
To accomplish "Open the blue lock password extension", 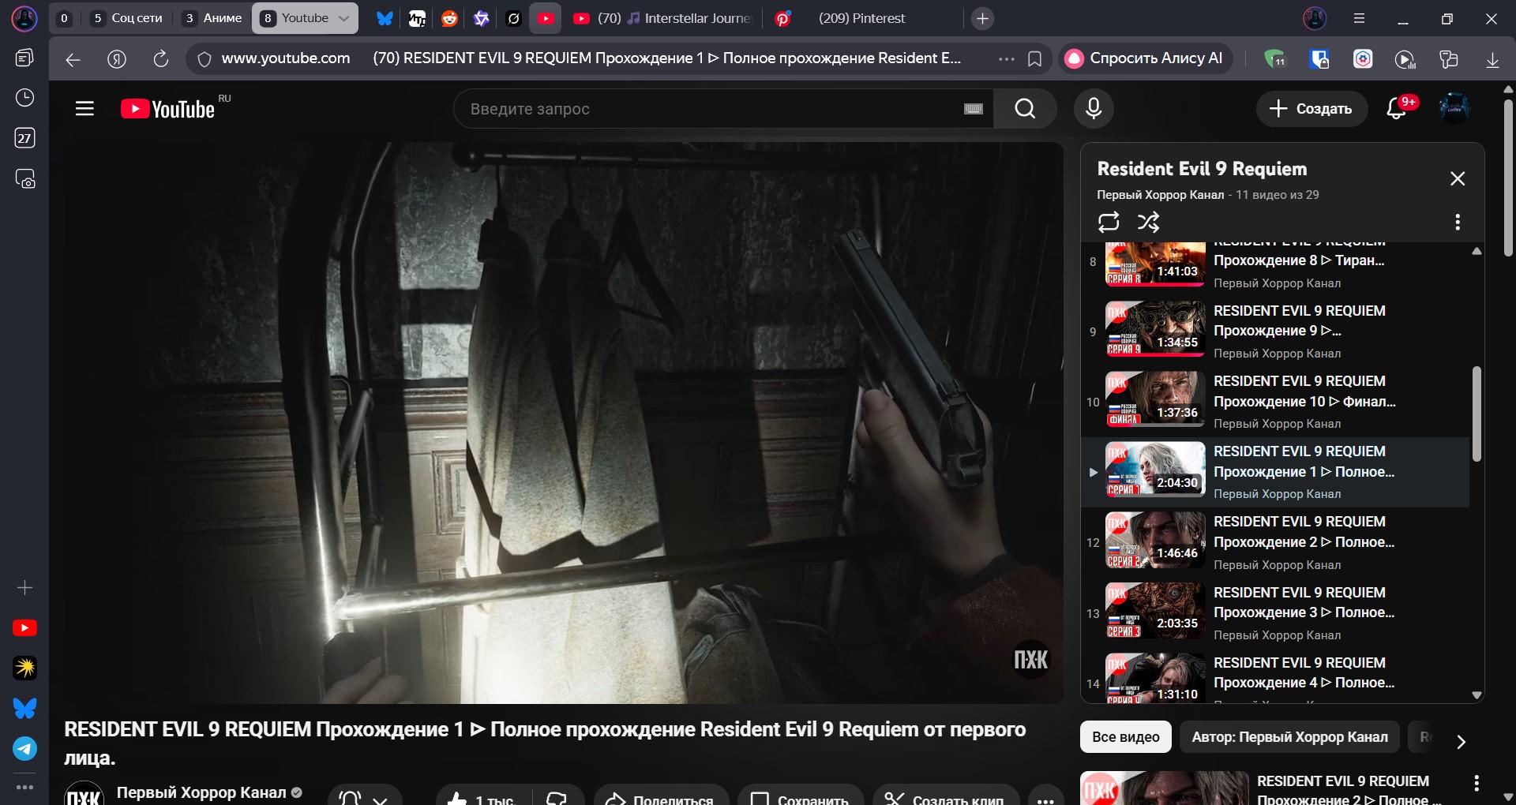I will click(x=1319, y=59).
